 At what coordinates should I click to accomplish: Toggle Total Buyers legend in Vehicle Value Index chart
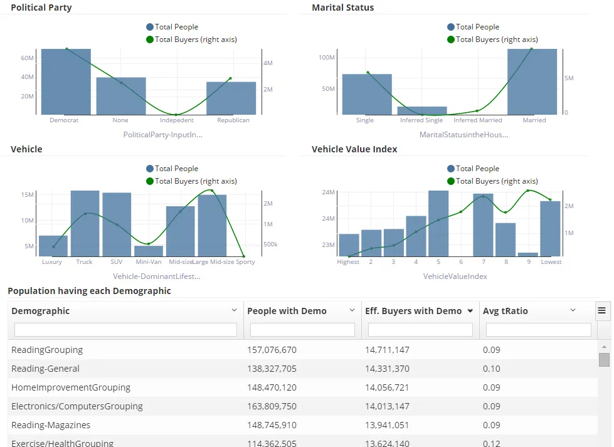coord(492,181)
